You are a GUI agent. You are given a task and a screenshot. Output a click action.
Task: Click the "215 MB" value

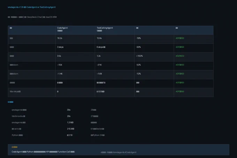point(71,129)
